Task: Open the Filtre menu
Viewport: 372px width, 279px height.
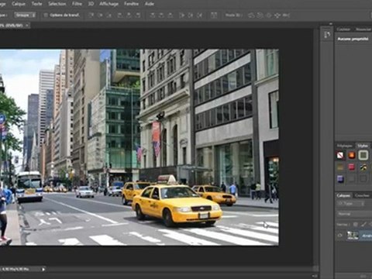Action: 77,4
